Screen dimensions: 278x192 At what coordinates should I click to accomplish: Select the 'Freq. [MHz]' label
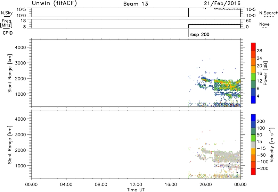pyautogui.click(x=6, y=23)
